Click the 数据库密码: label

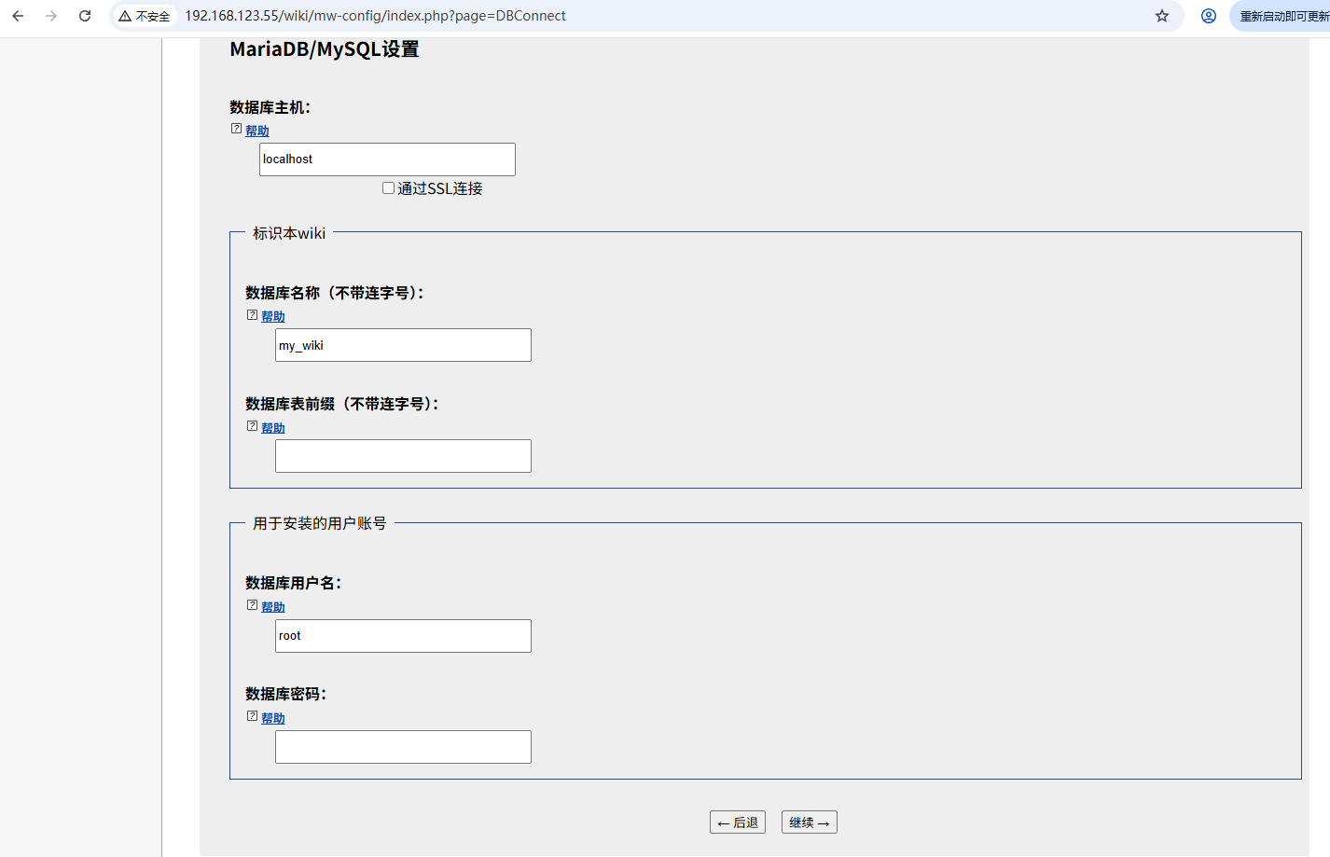click(x=286, y=694)
